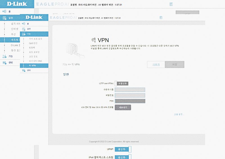The height and width of the screenshot is (159, 225).
Task: Collapse the 기능 menu in front sidebar
Action: 34,34
